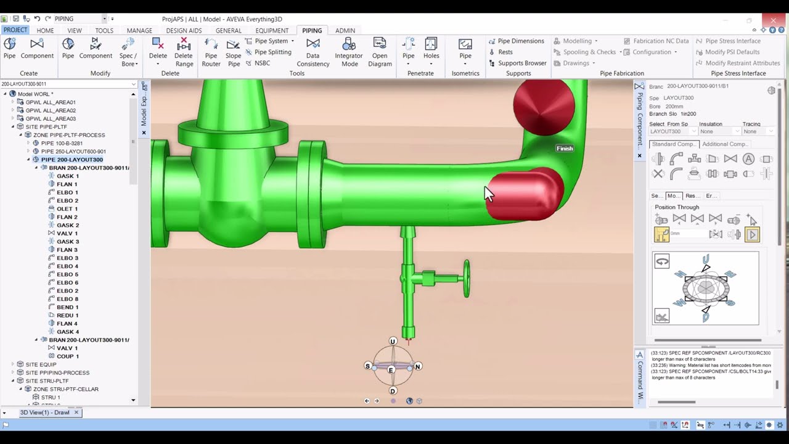Image resolution: width=789 pixels, height=444 pixels.
Task: Click the View Cube U marker in 3D view
Action: point(393,341)
